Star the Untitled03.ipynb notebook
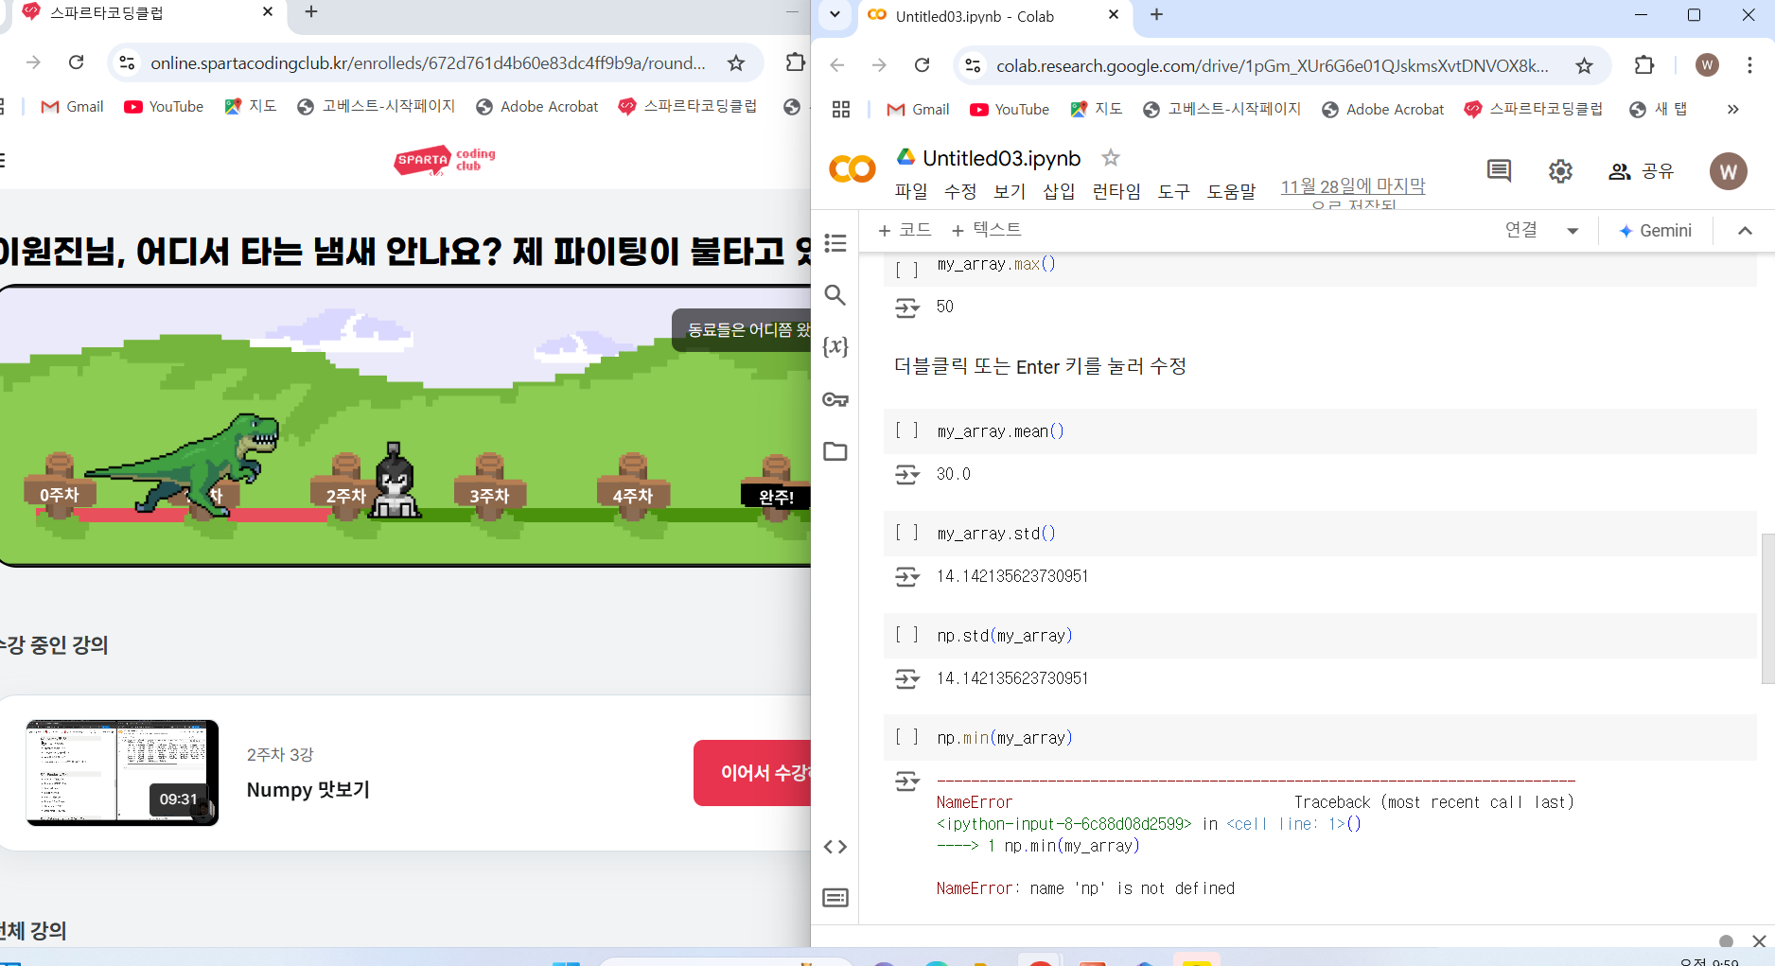The width and height of the screenshot is (1775, 966). [x=1111, y=158]
